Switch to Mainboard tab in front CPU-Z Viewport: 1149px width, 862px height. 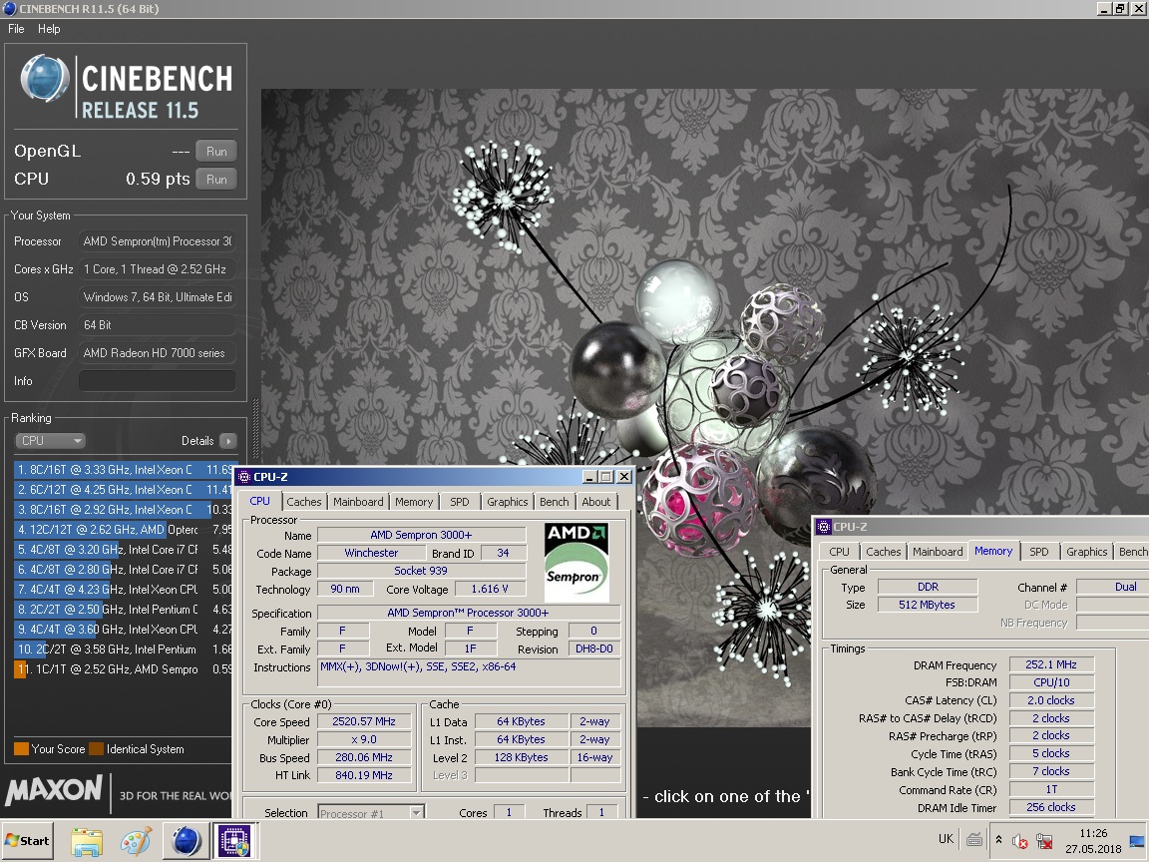[358, 502]
